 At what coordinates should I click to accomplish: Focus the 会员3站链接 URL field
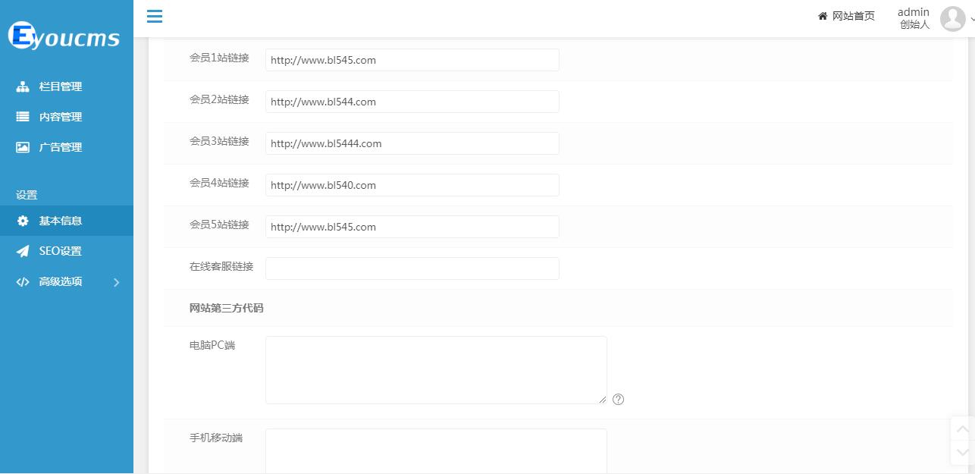tap(412, 143)
